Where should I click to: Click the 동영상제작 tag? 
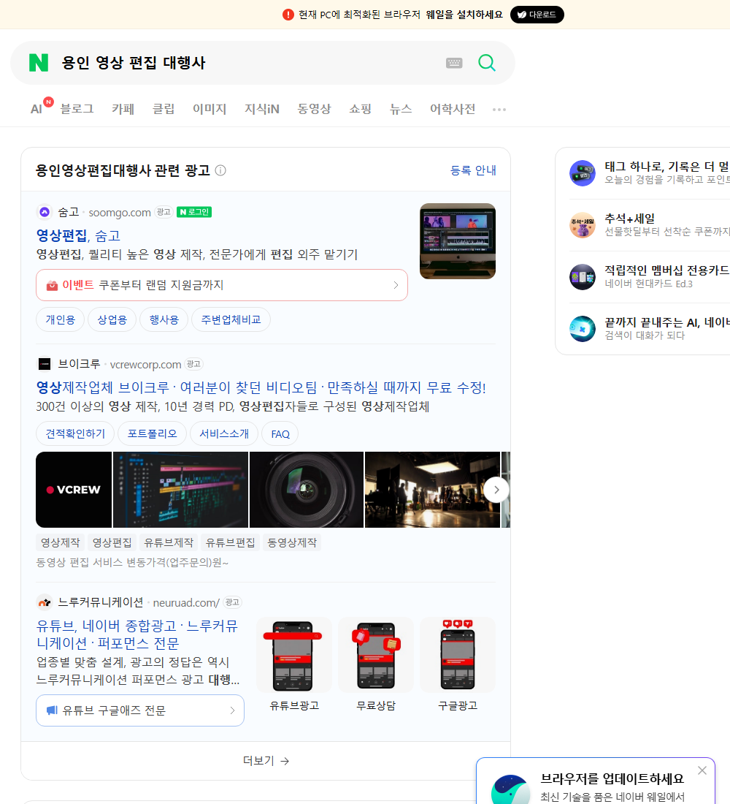pos(292,542)
